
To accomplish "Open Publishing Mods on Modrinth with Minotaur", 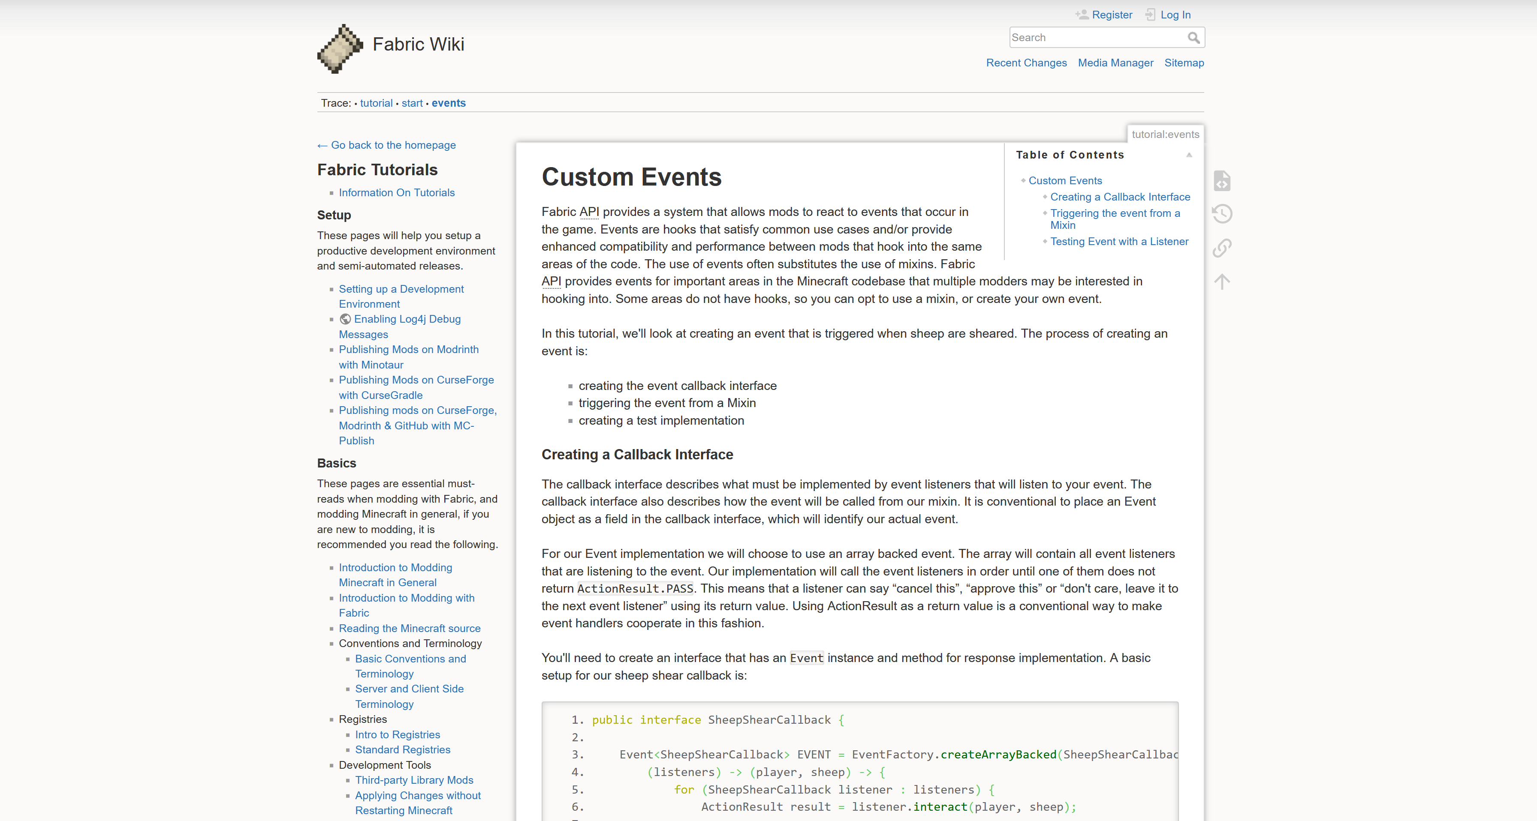I will pos(409,357).
